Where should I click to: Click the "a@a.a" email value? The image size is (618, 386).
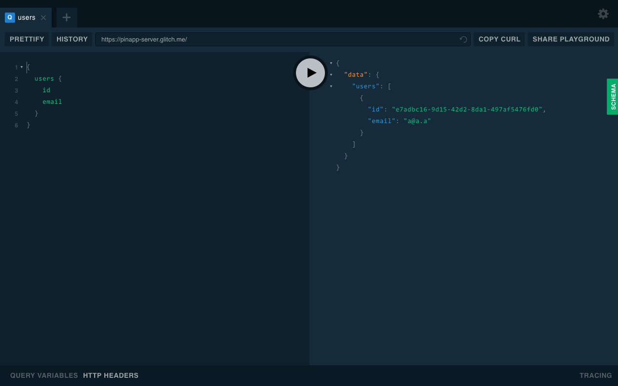(x=417, y=121)
